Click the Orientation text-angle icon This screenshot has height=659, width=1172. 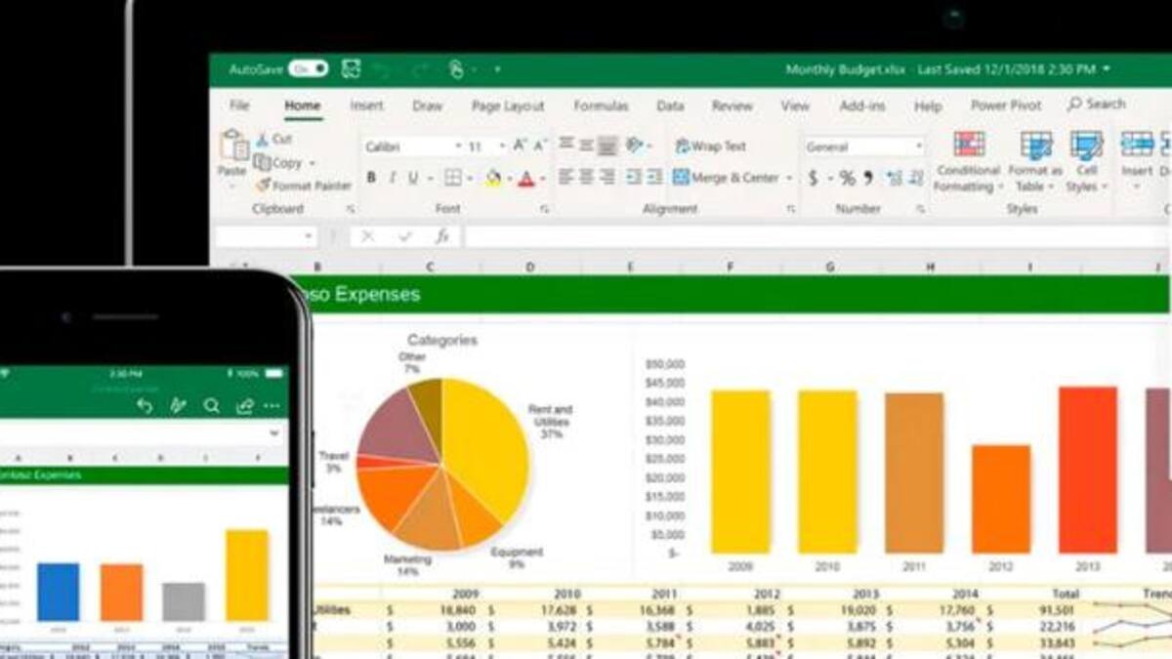click(635, 144)
